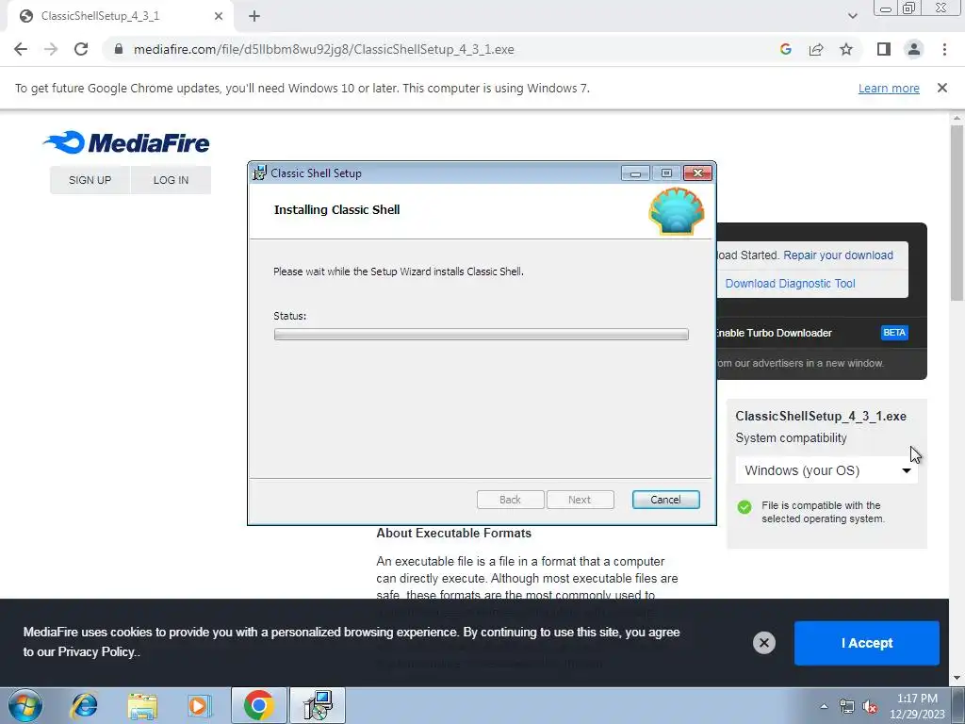Click the taskbar clock and date
Image resolution: width=965 pixels, height=724 pixels.
click(x=917, y=706)
